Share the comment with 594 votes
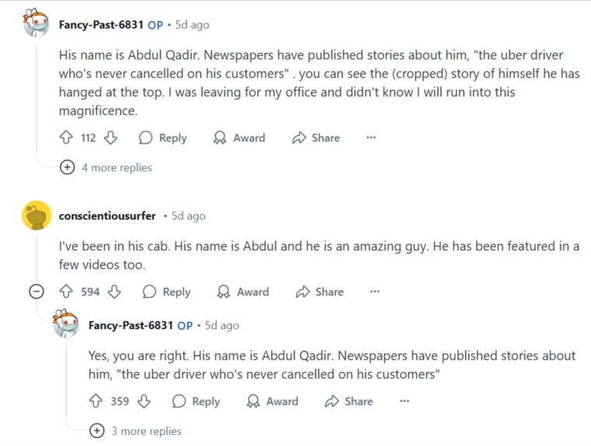The height and width of the screenshot is (446, 591). 320,291
